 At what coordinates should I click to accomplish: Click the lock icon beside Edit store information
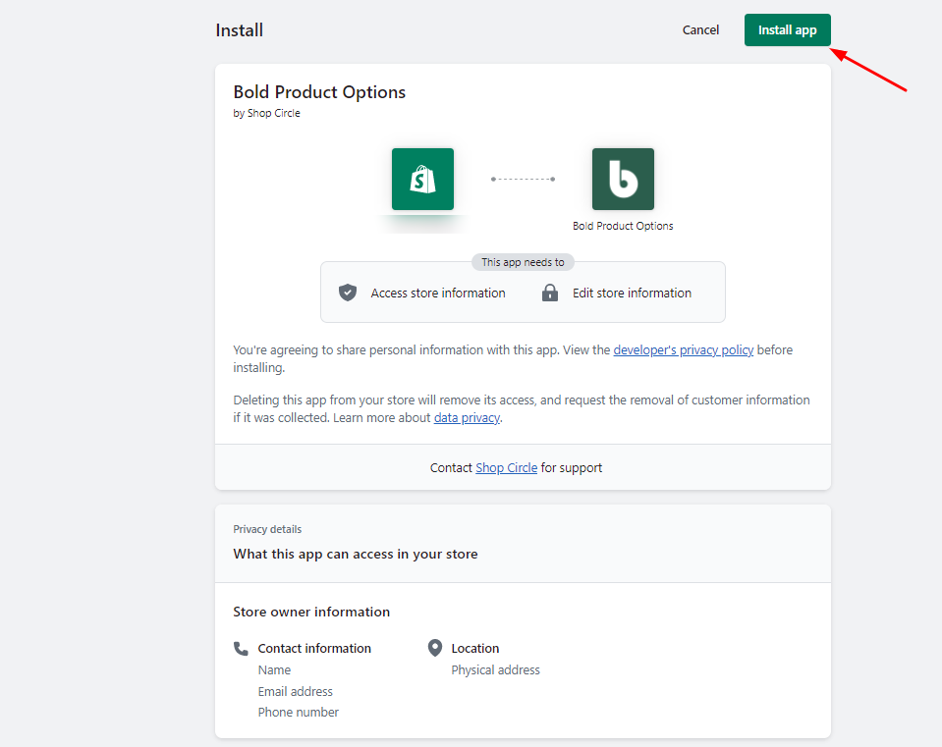click(550, 293)
